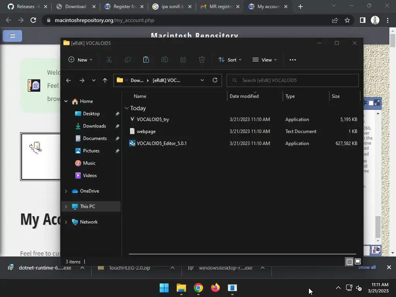Screen dimensions: 396x297
Task: Open the View dropdown
Action: click(265, 60)
